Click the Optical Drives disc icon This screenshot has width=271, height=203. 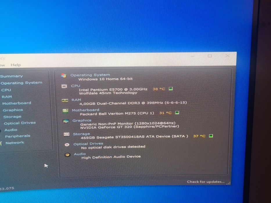pos(67,145)
